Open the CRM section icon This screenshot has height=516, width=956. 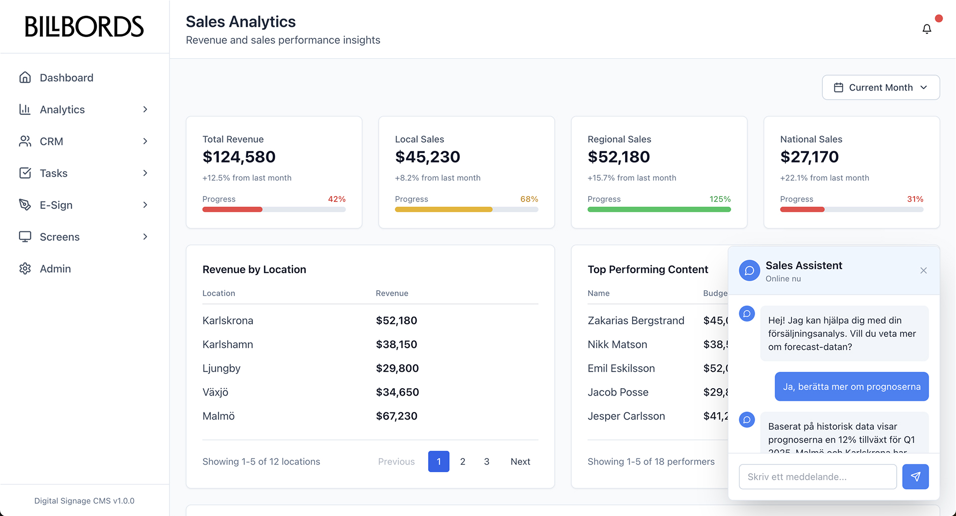point(25,141)
